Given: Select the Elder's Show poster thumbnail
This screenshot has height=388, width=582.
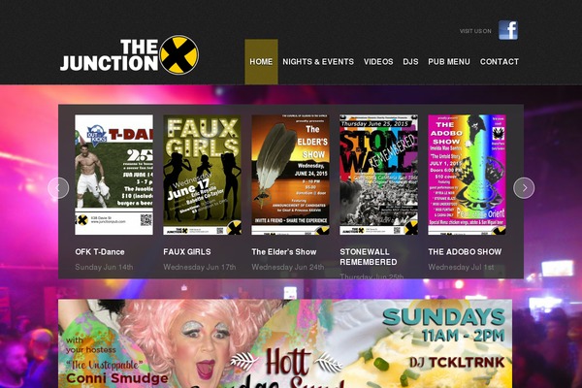Looking at the screenshot, I should click(x=290, y=175).
